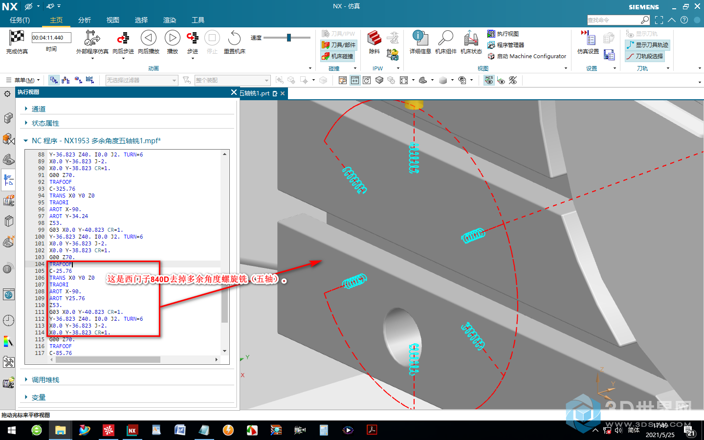Open the 程序管理器 program manager

click(506, 45)
